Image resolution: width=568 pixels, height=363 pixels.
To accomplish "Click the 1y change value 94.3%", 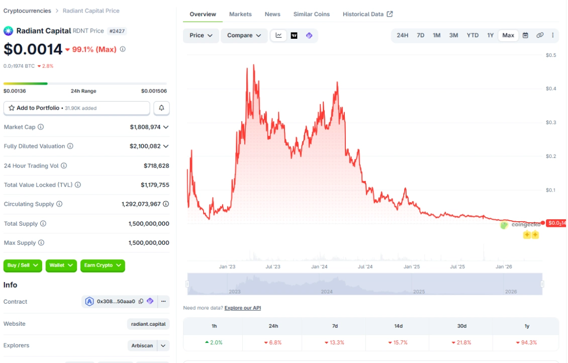I will coord(527,342).
